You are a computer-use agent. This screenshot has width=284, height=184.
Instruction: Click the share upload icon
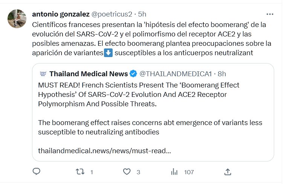[228, 172]
